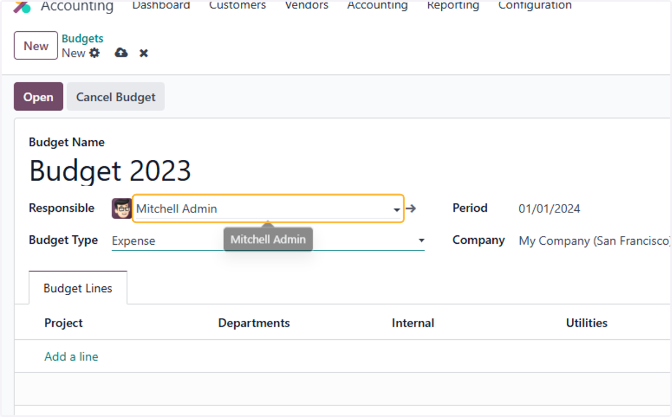Screen dimensions: 672x417
Task: Open the Reporting menu
Action: (453, 6)
